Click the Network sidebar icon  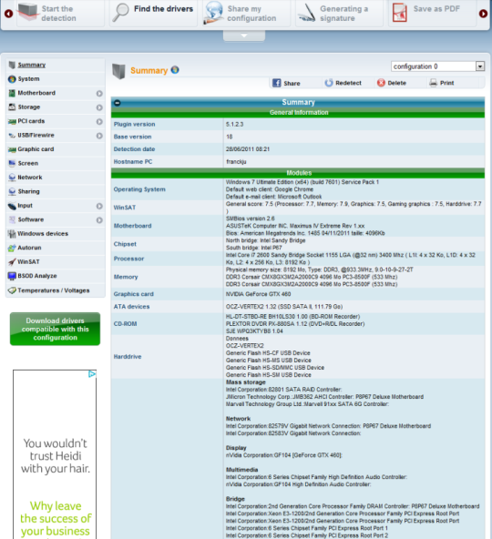(12, 178)
